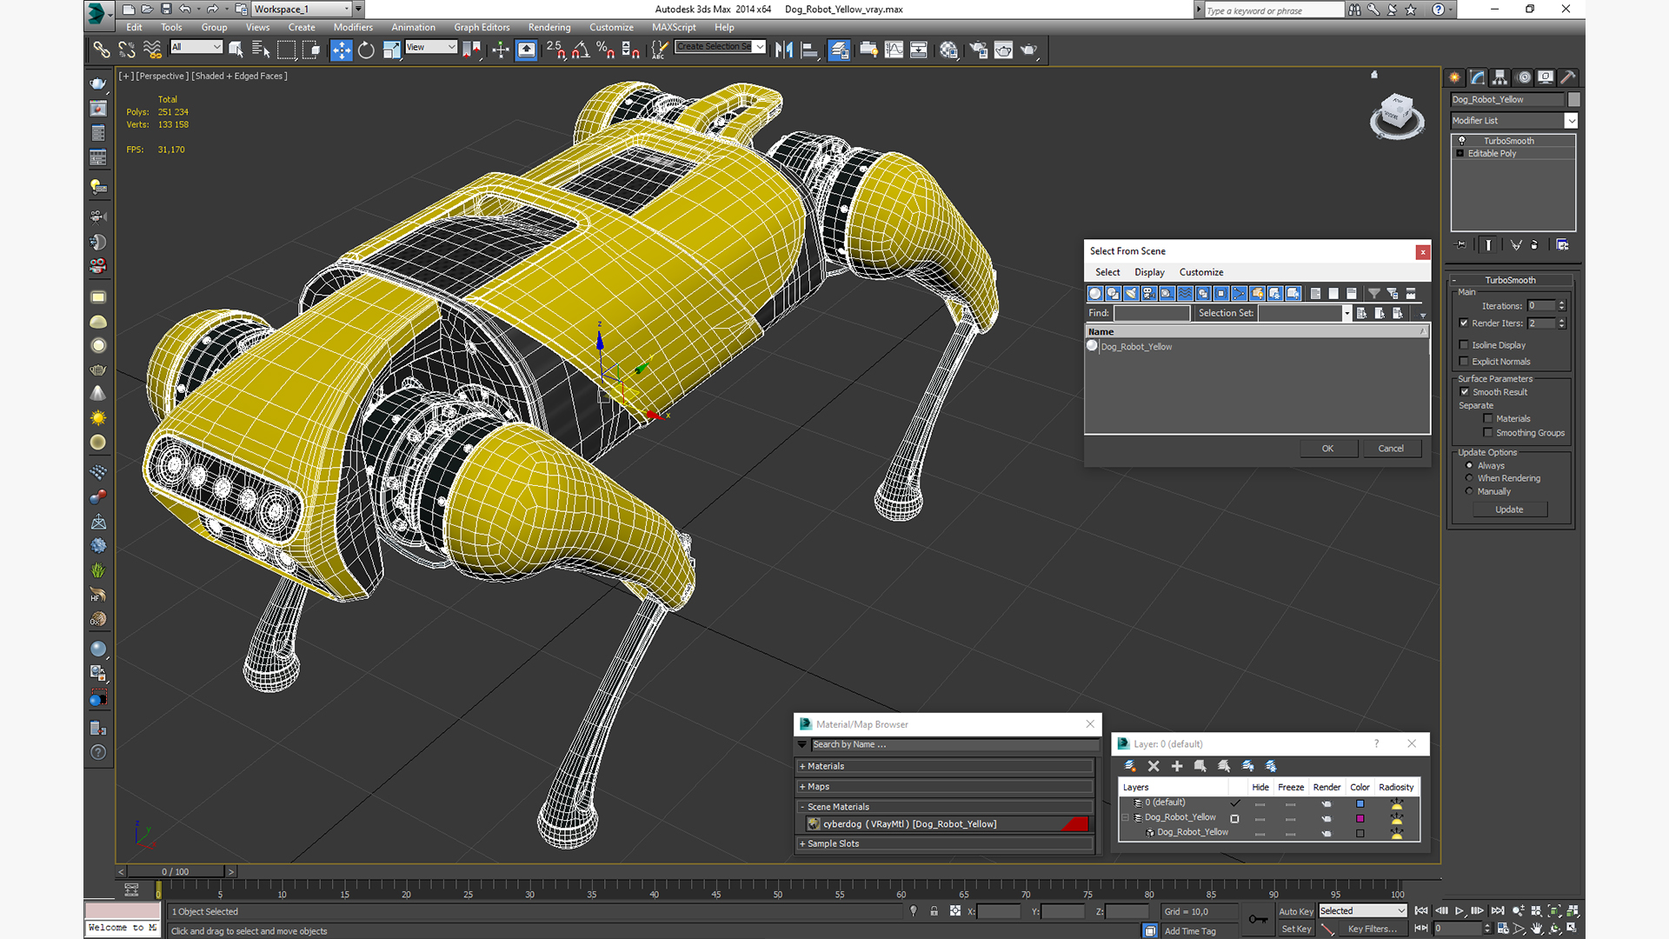The width and height of the screenshot is (1669, 939).
Task: Open Material Editor from toolbar
Action: (948, 50)
